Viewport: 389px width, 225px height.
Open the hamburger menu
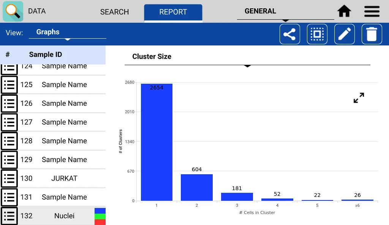(x=372, y=11)
